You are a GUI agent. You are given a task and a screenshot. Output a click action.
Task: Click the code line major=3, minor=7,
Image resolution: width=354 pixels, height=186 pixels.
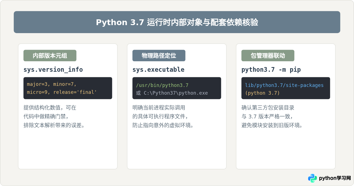click(x=52, y=84)
